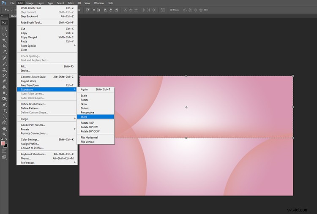Click the 3D roll mode icon
This screenshot has width=317, height=214.
tap(190, 10)
